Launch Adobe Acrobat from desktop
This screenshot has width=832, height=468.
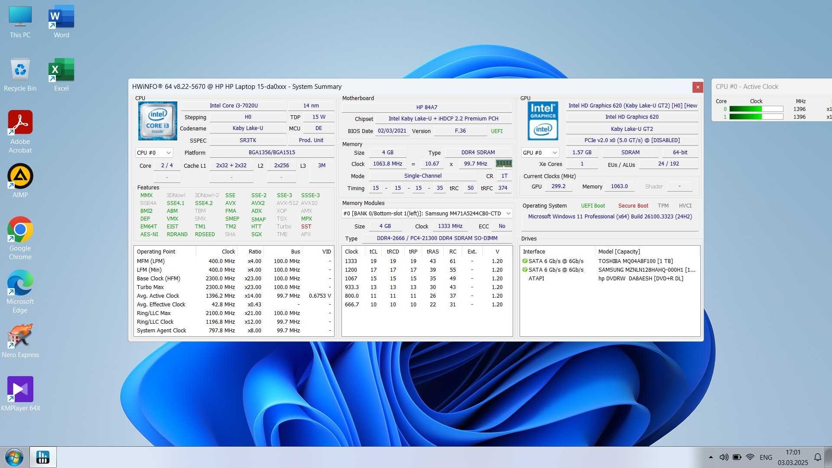(x=20, y=132)
